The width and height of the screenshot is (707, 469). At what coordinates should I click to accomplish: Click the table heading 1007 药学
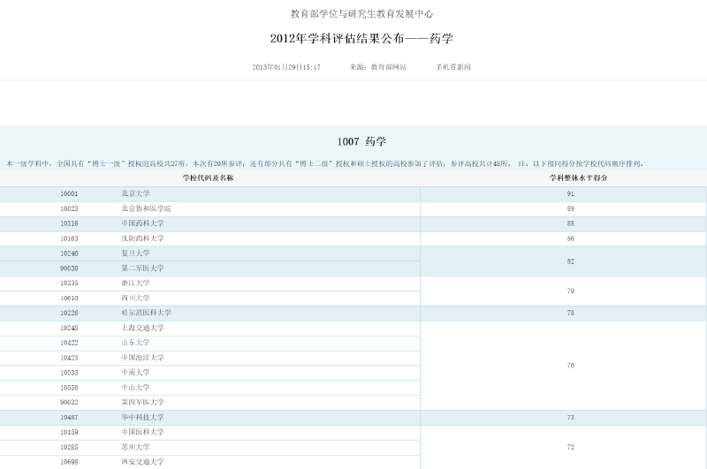(x=361, y=141)
